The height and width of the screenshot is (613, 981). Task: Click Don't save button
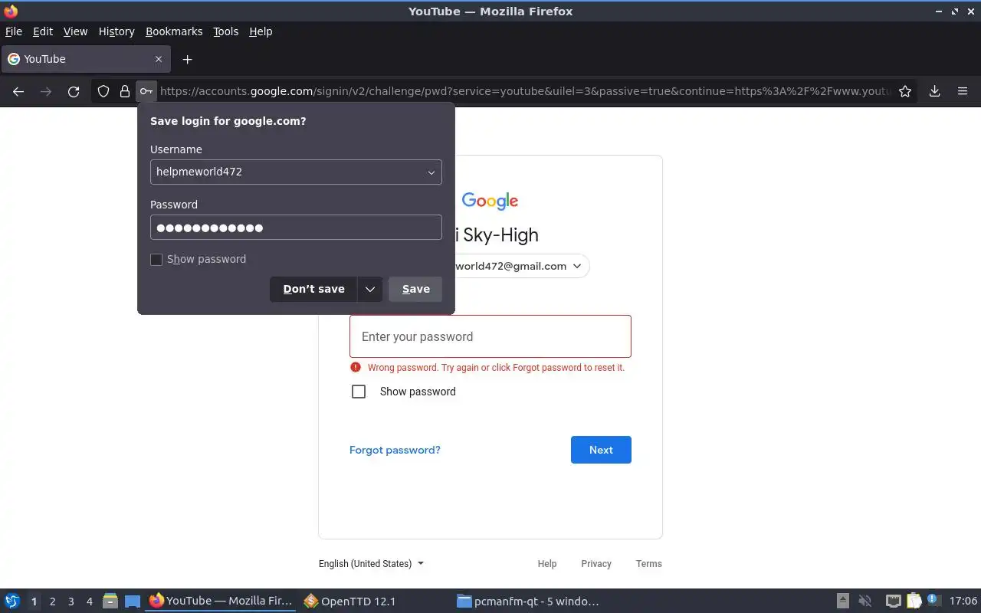point(313,289)
